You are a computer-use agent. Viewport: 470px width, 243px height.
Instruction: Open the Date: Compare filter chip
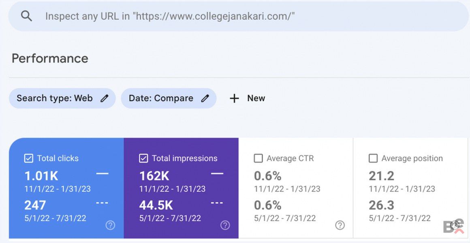pyautogui.click(x=161, y=98)
